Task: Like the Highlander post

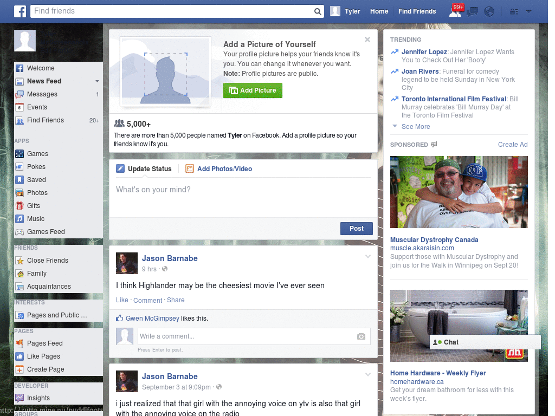Action: click(122, 300)
